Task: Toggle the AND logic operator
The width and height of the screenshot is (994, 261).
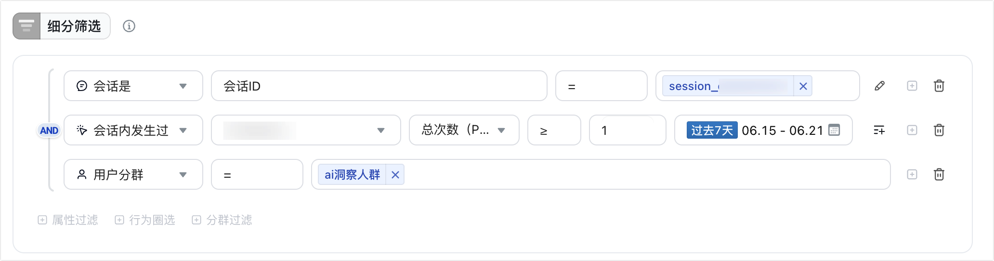Action: point(49,130)
